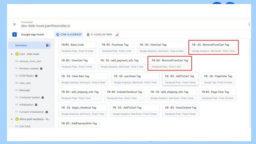The image size is (256, 144).
Task: Collapse the Allice gold necklace page group
Action: pyautogui.click(x=12, y=119)
